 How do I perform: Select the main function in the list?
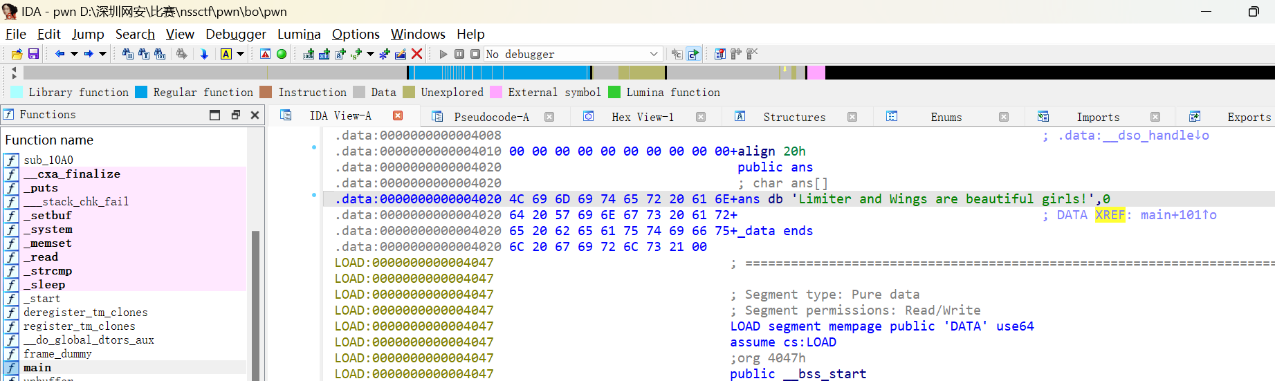coord(37,368)
